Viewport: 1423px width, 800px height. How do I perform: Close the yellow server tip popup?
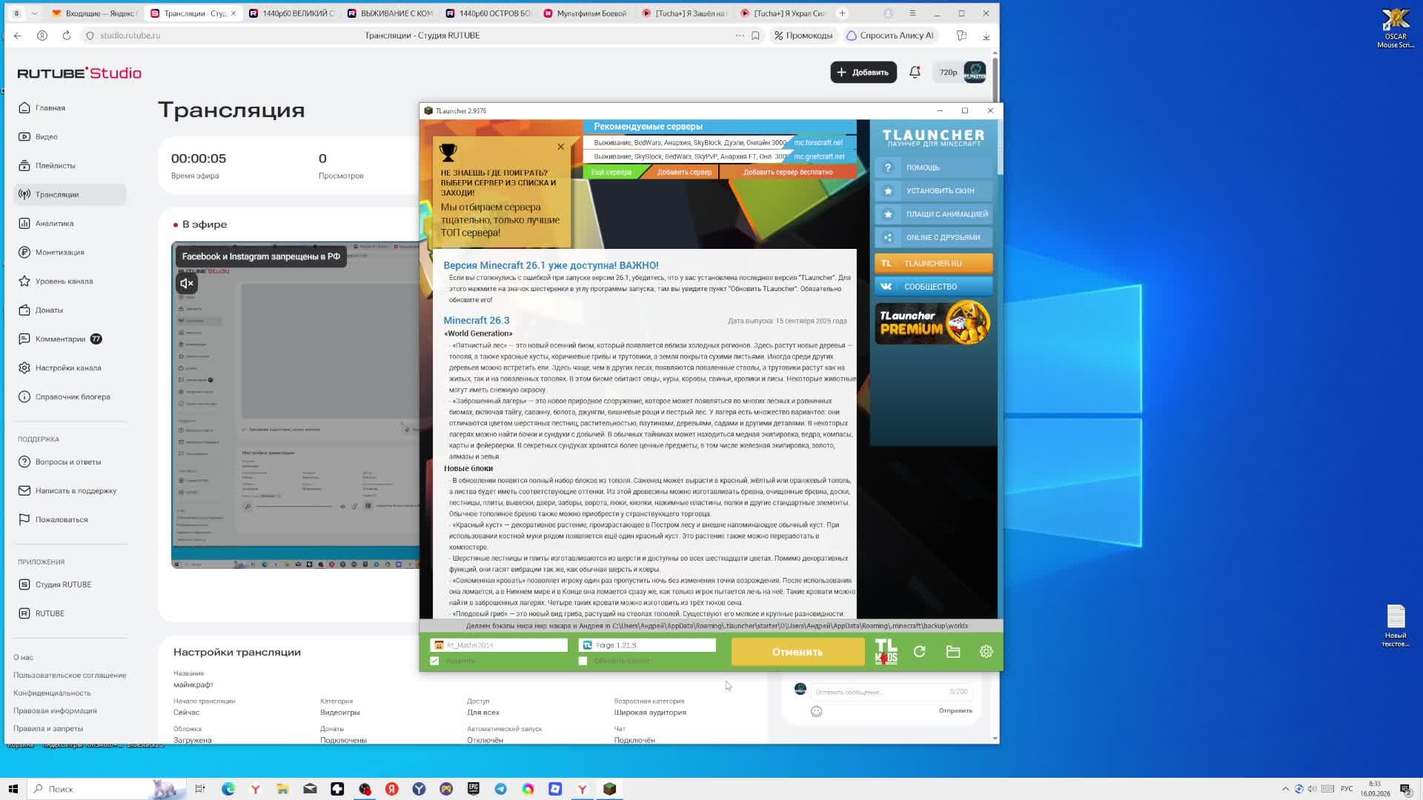[x=560, y=147]
